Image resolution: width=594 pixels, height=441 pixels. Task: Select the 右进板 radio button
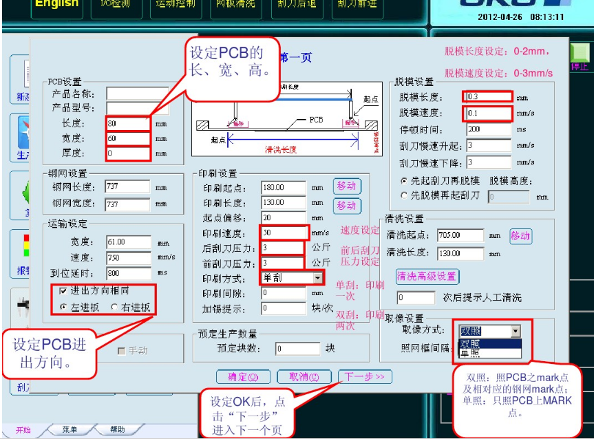[x=115, y=307]
